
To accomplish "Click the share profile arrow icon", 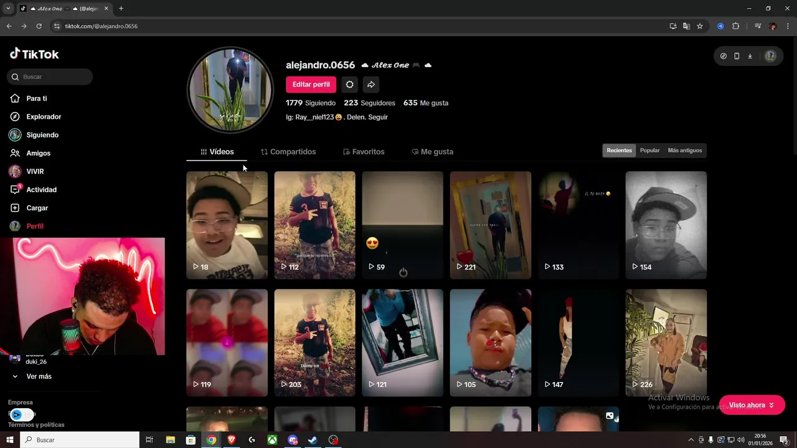I will click(371, 85).
